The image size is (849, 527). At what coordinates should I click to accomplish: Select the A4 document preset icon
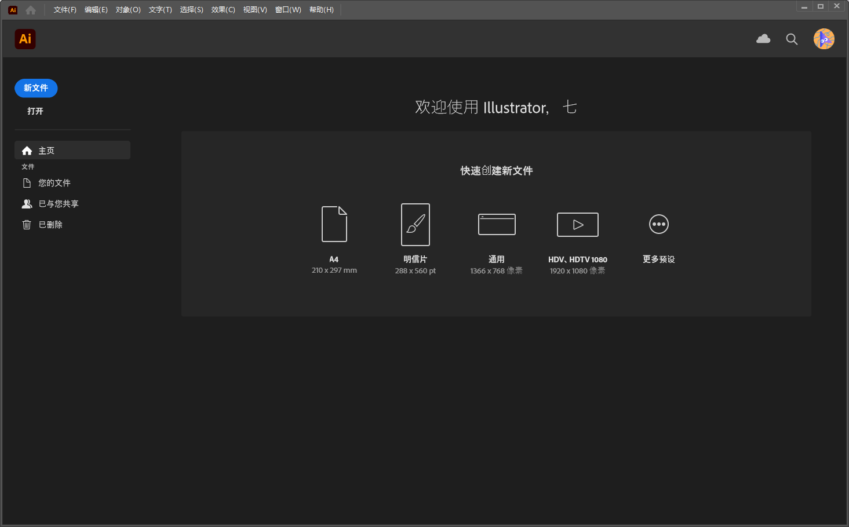coord(334,224)
